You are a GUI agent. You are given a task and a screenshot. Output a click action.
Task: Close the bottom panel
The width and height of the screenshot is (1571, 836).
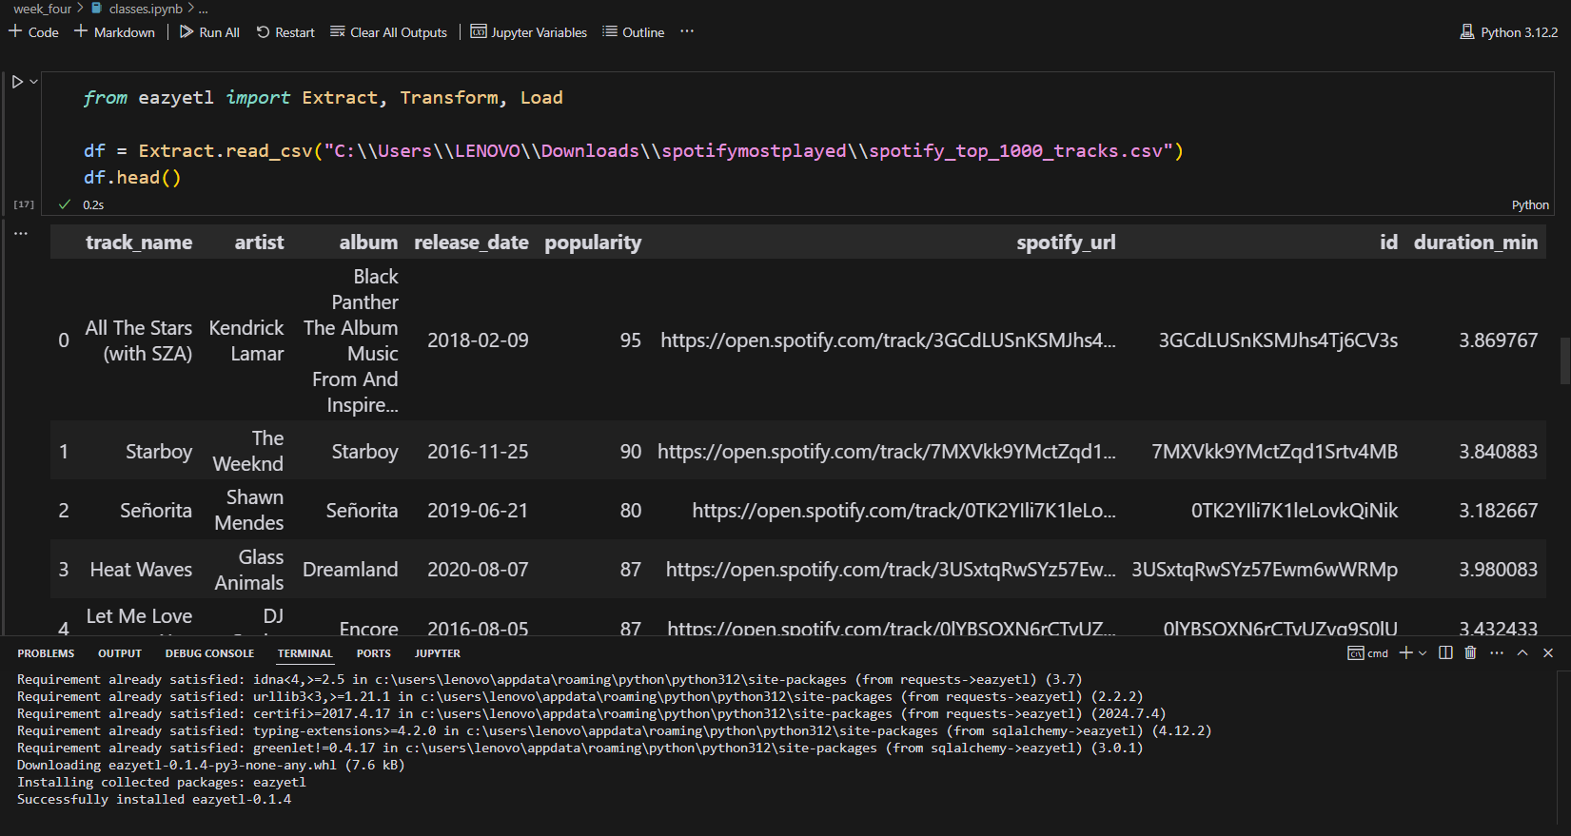click(1548, 652)
